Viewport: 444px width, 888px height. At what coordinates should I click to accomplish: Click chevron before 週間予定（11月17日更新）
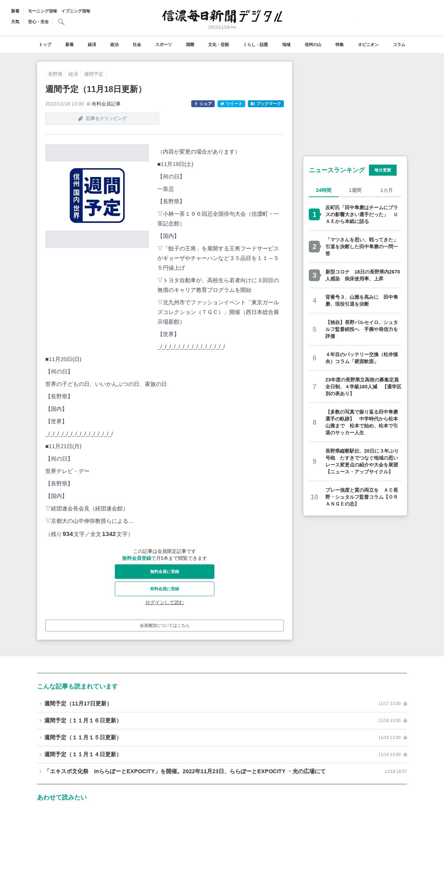coord(40,704)
